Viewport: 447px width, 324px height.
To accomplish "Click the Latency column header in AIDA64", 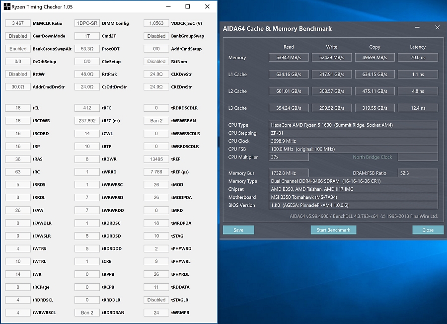I will 418,47.
